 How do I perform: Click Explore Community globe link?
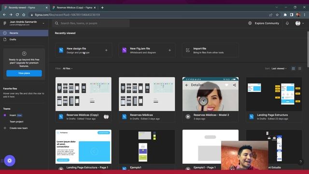click(264, 23)
